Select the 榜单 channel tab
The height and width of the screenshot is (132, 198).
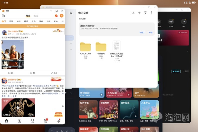click(26, 21)
